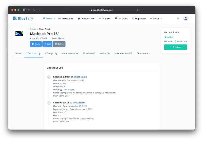Viewport: 204px width, 142px height.
Task: Click the employee icon next to Checked out to
Action: (x=71, y=102)
